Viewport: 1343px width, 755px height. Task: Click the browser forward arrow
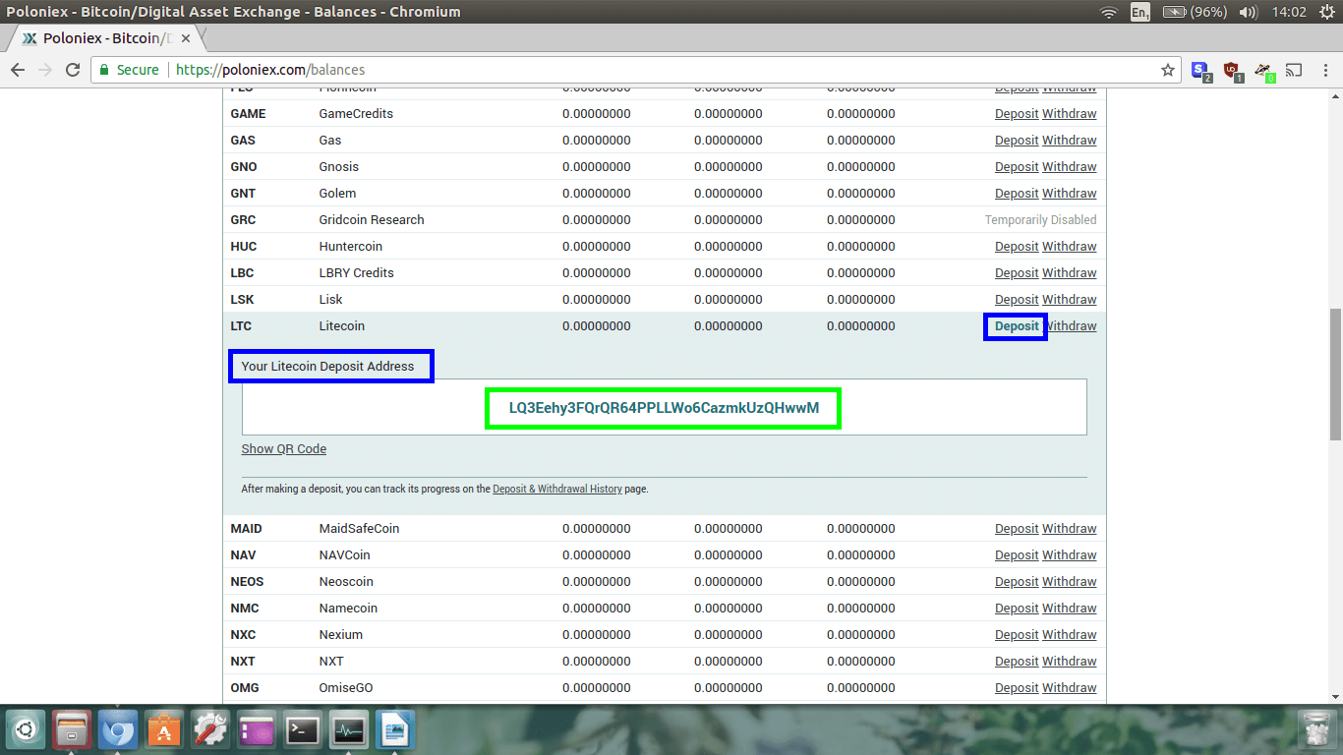pos(44,70)
